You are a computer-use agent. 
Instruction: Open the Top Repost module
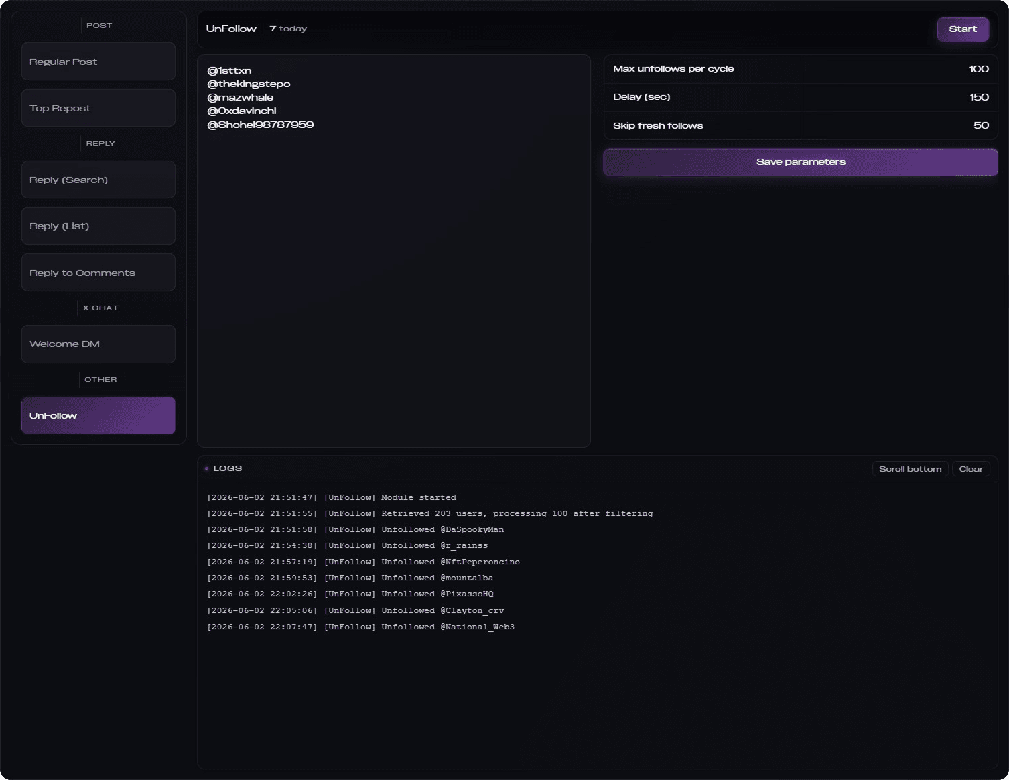[x=98, y=108]
